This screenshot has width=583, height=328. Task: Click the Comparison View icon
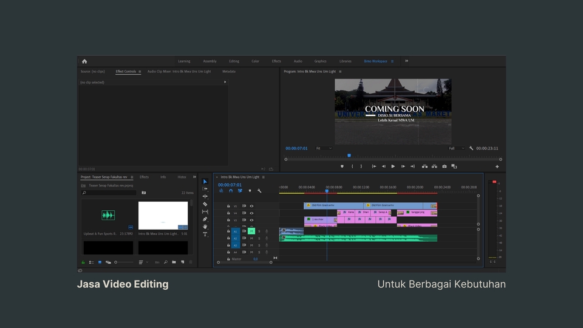[454, 166]
